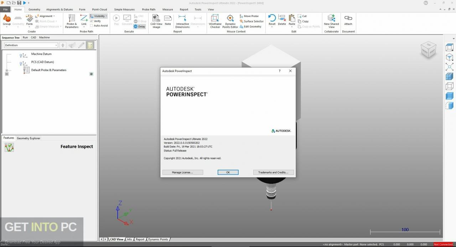Toggle the Verify checkbox

(x=95, y=21)
